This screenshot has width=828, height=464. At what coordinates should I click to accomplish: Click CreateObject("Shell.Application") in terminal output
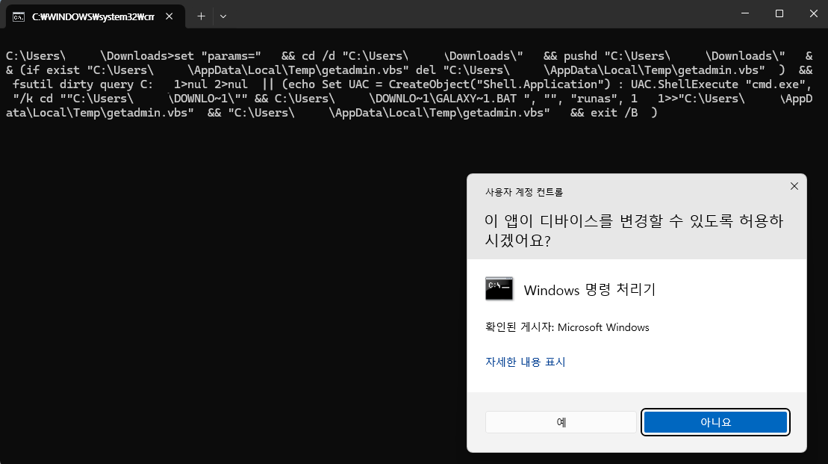499,84
